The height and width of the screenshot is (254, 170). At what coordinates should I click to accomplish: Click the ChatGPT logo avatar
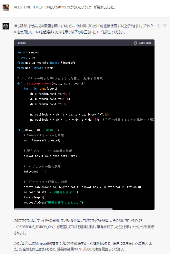6,26
